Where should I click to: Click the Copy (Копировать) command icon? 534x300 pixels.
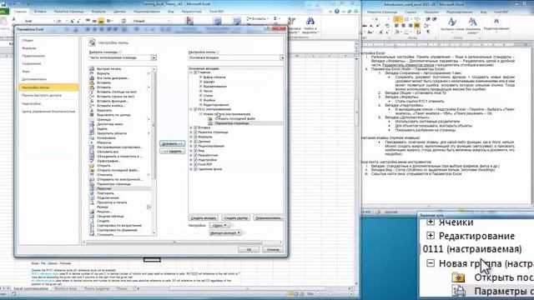point(92,138)
